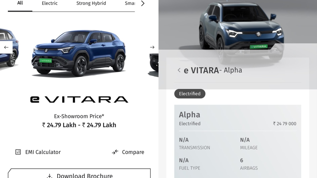The height and width of the screenshot is (178, 317).
Task: Open the partially visible Smart tab
Action: point(130,3)
